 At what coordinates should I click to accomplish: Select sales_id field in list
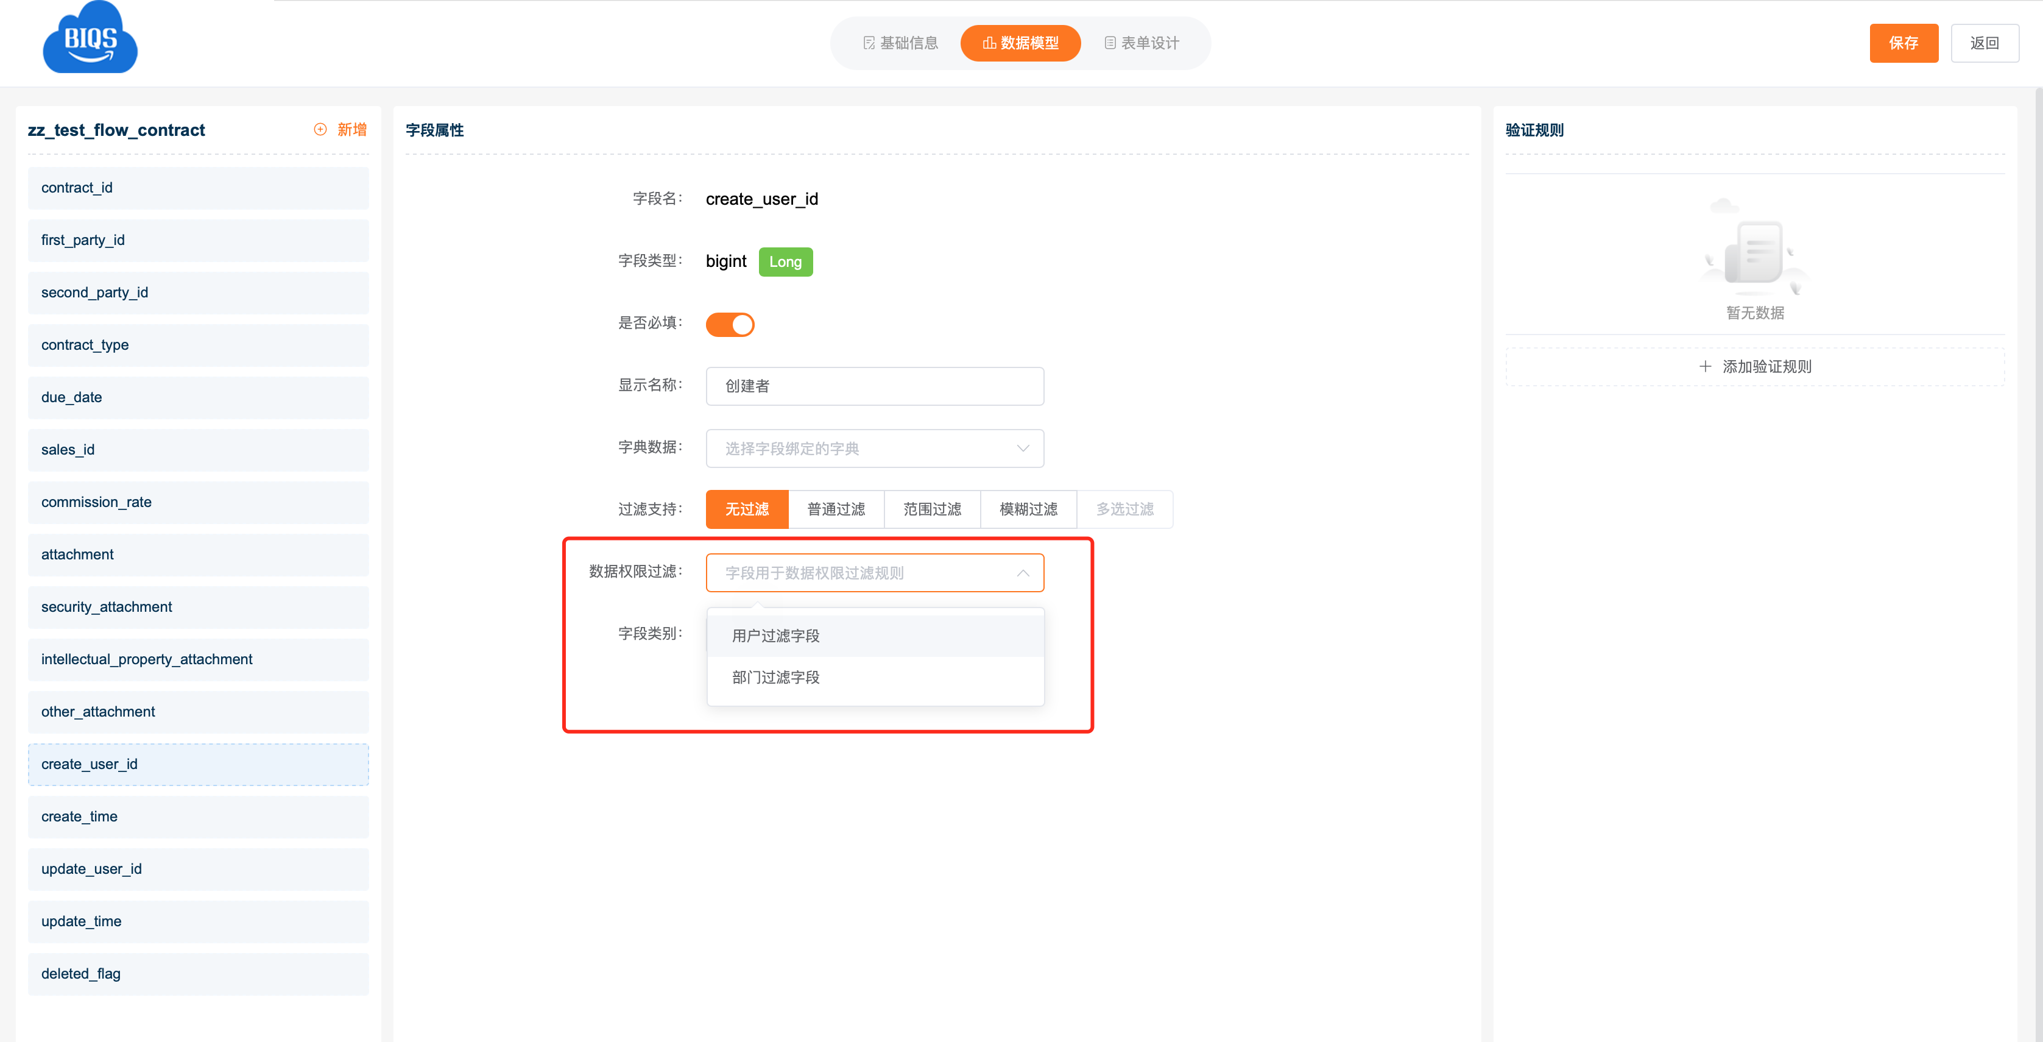199,449
